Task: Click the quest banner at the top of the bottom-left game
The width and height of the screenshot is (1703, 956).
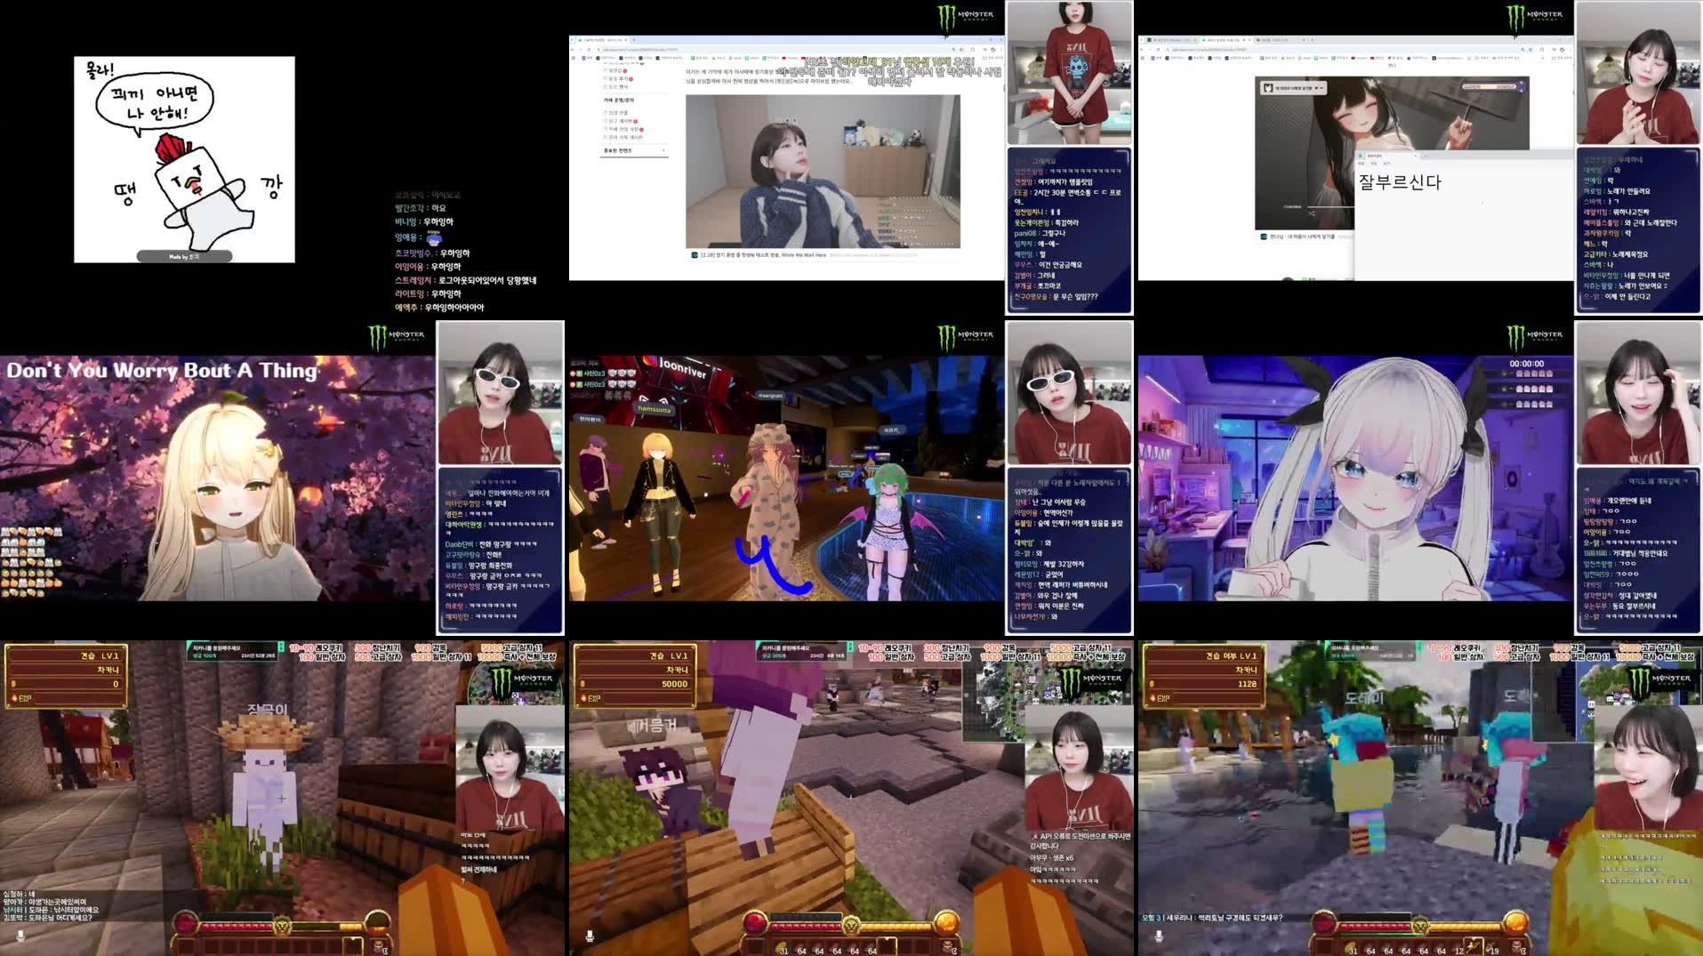Action: [234, 652]
